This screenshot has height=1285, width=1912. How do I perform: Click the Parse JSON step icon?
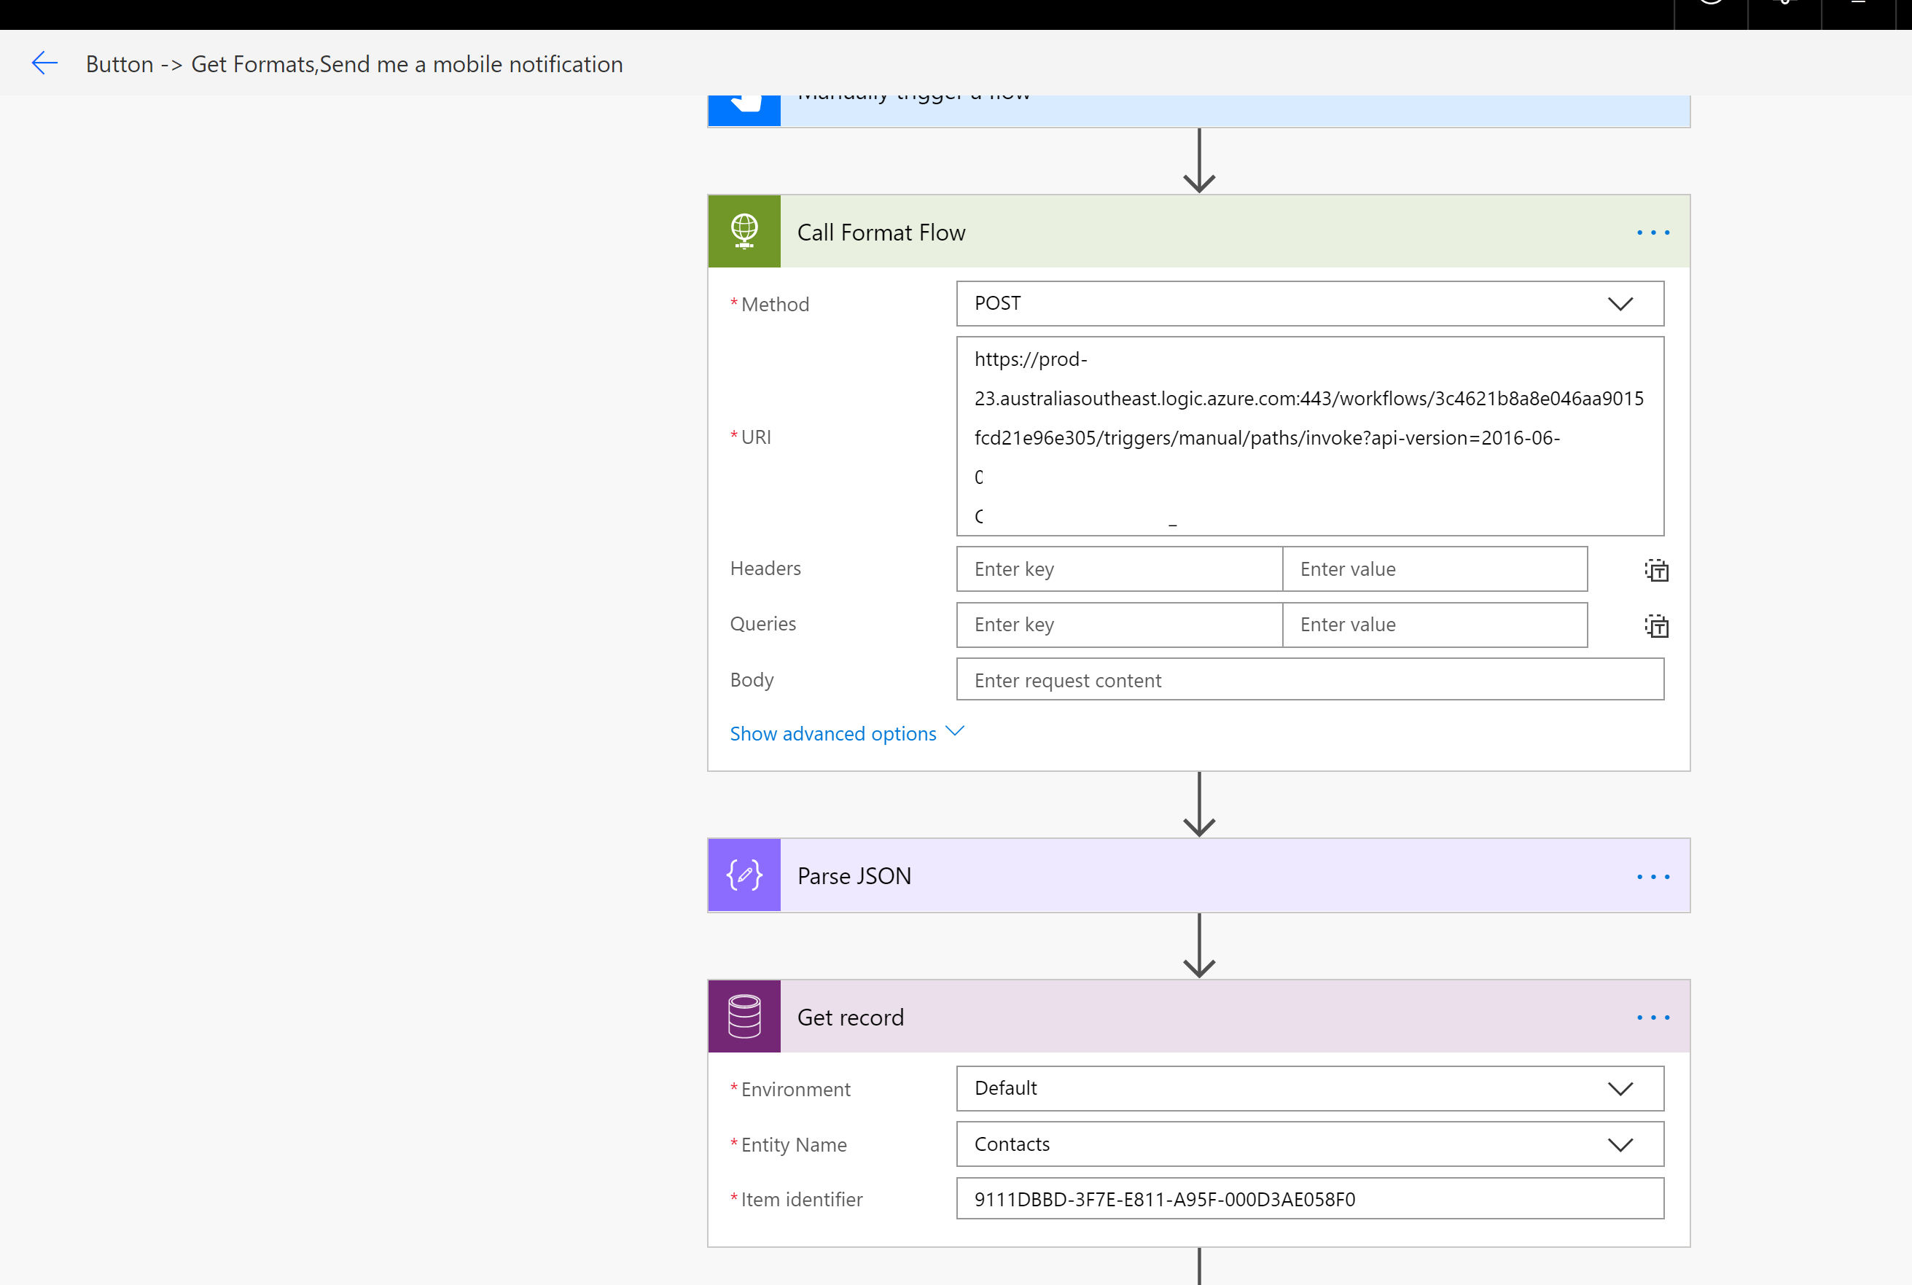coord(744,875)
